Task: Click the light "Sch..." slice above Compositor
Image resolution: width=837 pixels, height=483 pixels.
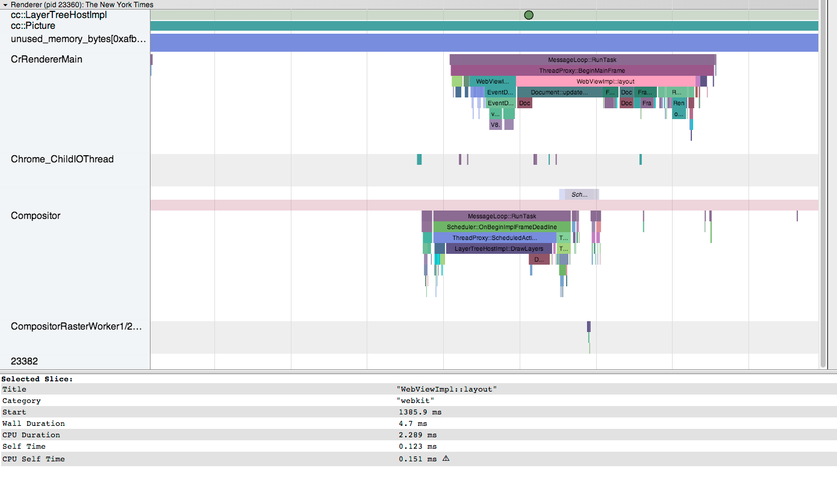Action: [x=579, y=194]
